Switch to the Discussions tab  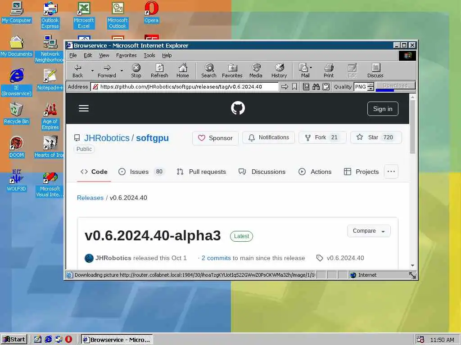pos(262,172)
